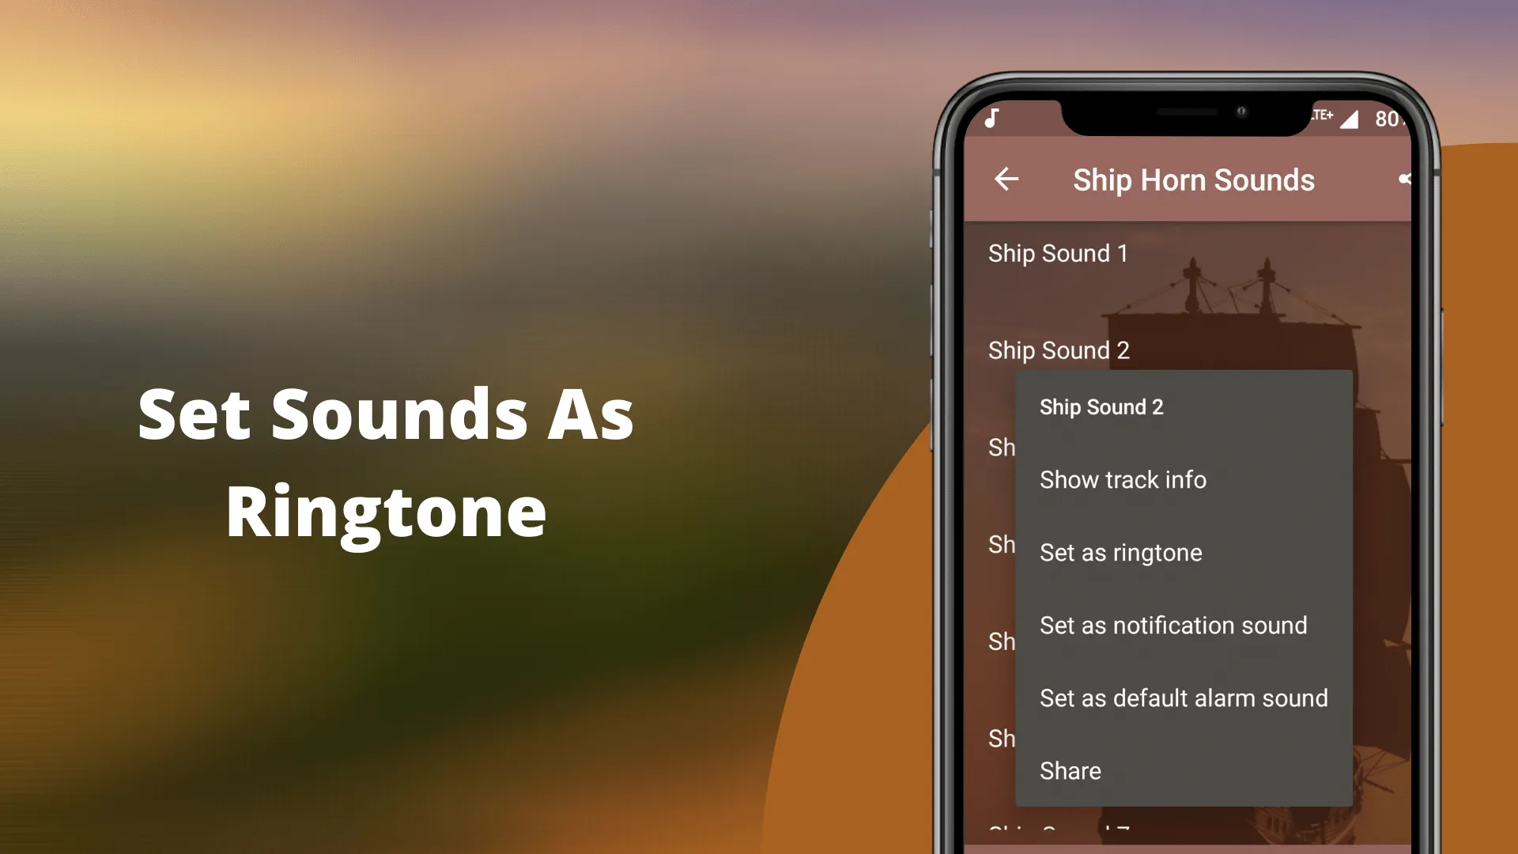Click the share icon in context menu
Image resolution: width=1518 pixels, height=854 pixels.
tap(1071, 769)
